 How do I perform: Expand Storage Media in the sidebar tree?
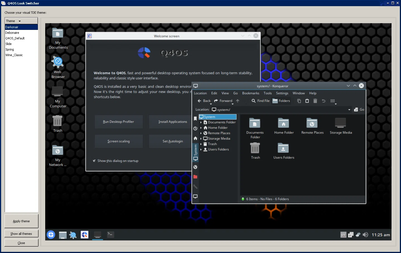[201, 139]
